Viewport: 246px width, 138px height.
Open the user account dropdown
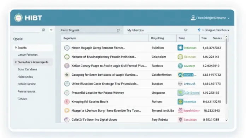[x=210, y=18]
